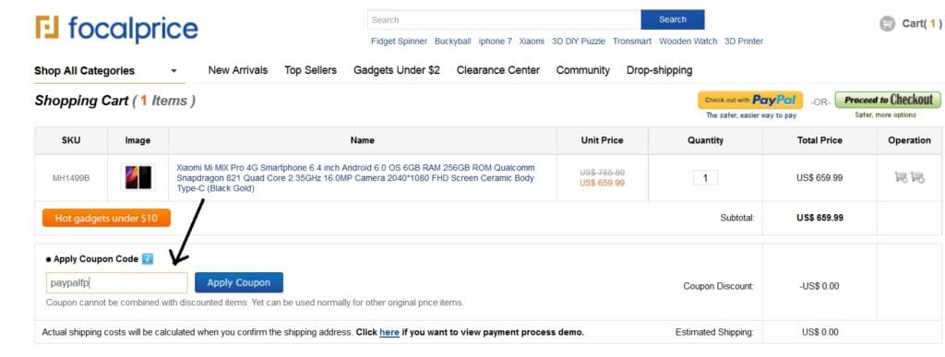Focus the top search box
This screenshot has height=357, width=945.
(x=504, y=19)
